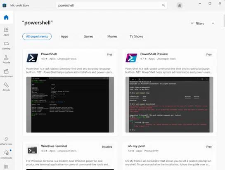The image size is (225, 170).
Task: Switch to the Games filter tab
Action: point(88,36)
